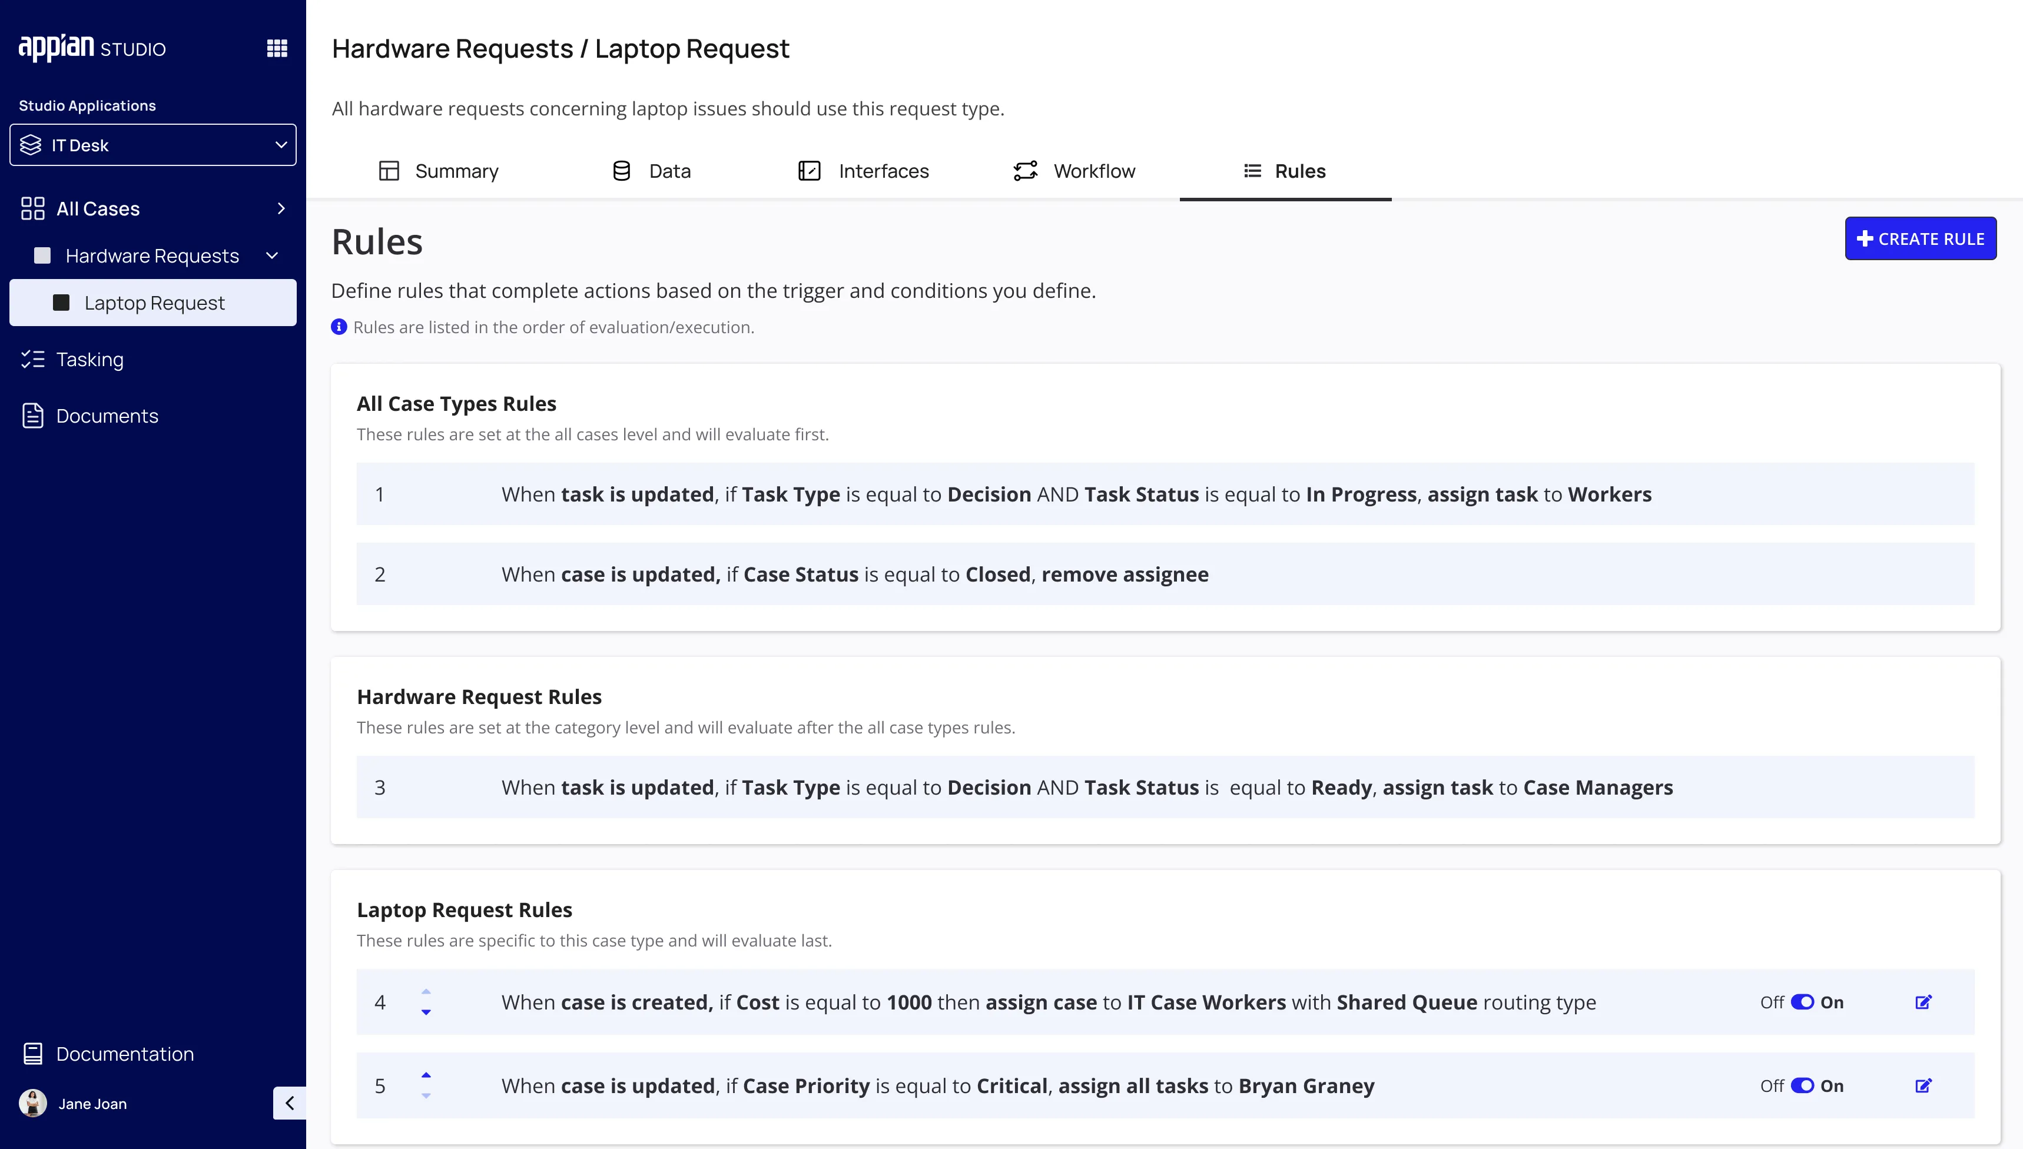The width and height of the screenshot is (2023, 1149).
Task: Collapse the sidebar with the left arrow
Action: (x=289, y=1103)
